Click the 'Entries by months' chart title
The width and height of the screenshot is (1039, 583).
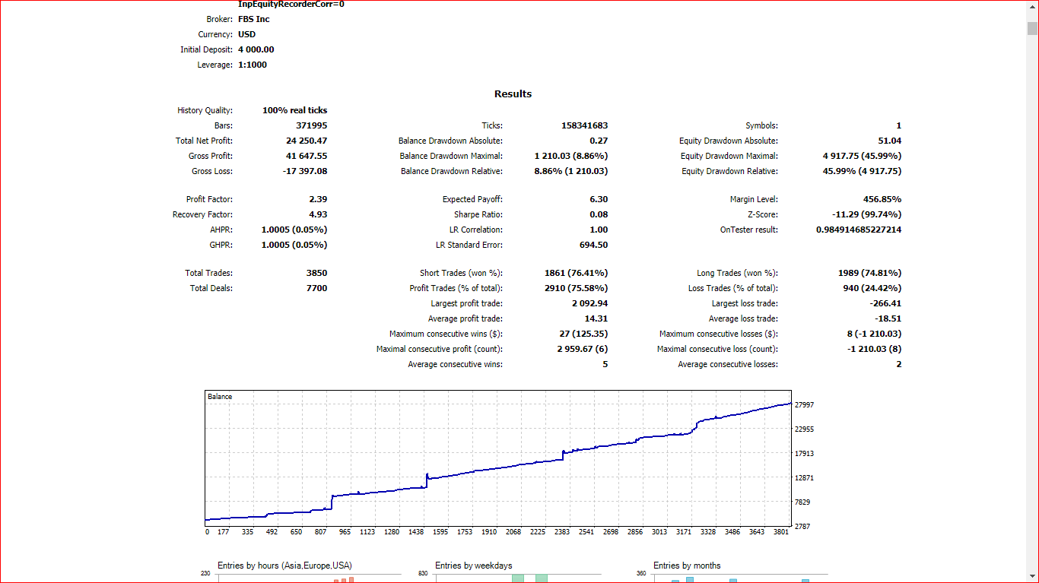[687, 566]
